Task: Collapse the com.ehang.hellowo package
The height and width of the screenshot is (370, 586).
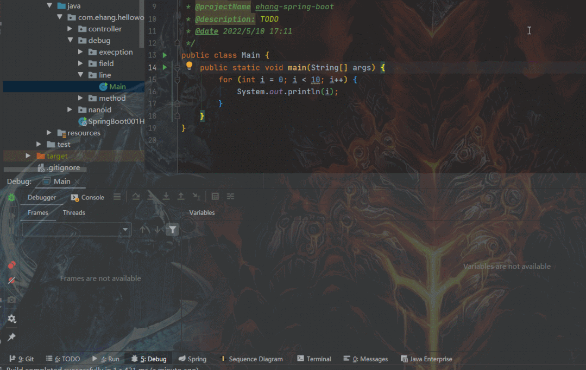Action: tap(59, 17)
